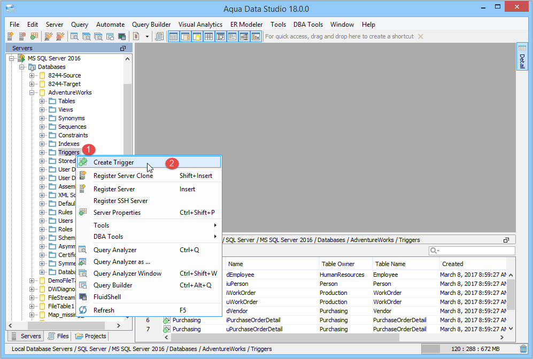Select Register Server Clone in context menu
This screenshot has height=359, width=533.
coord(149,176)
